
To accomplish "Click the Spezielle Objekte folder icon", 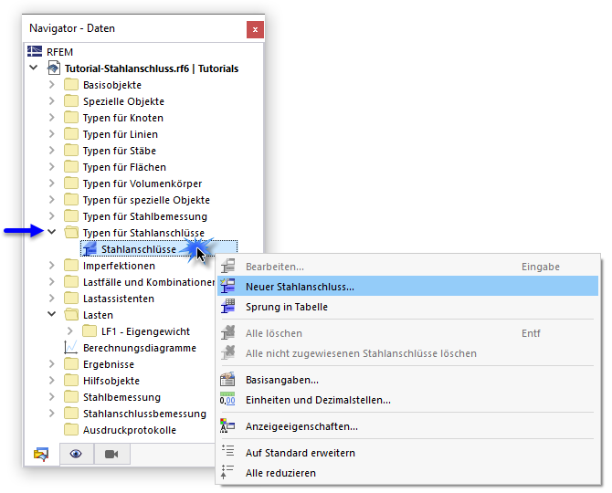I will pos(70,101).
